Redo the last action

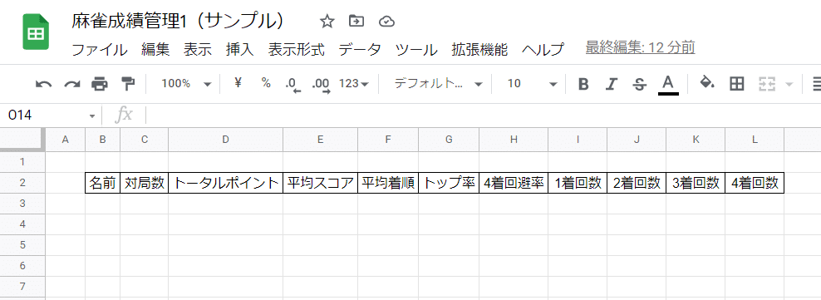(71, 84)
